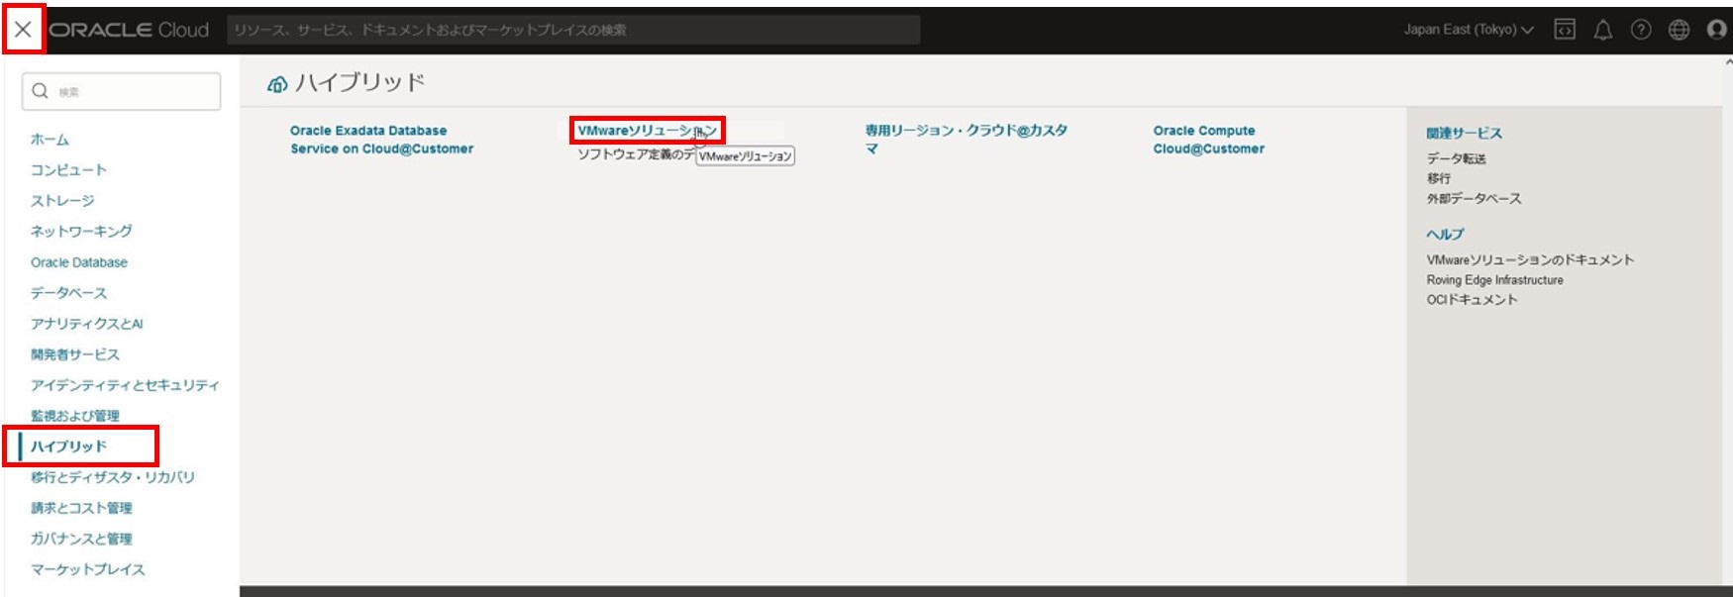Open Oracle Compute Cloud@Customer link
This screenshot has height=597, width=1733.
pos(1208,140)
